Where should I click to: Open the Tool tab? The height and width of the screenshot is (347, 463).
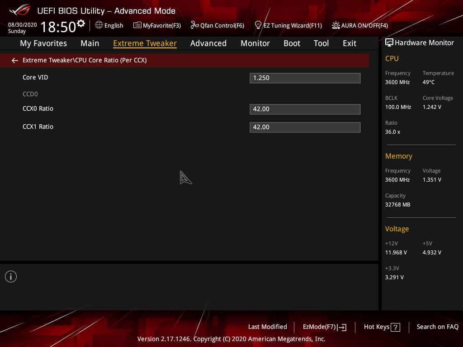[x=321, y=43]
